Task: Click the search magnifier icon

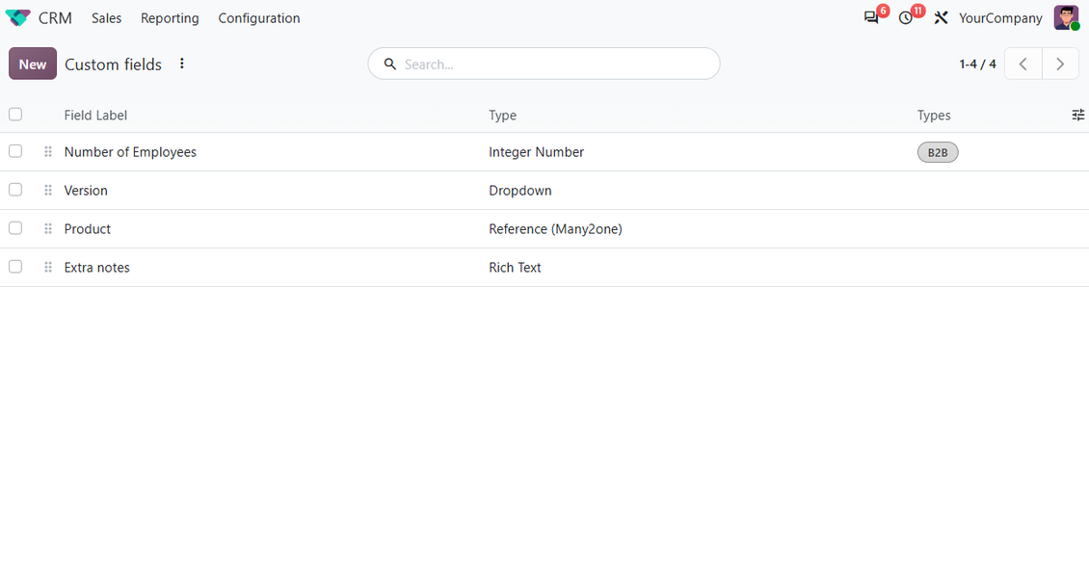Action: click(390, 64)
